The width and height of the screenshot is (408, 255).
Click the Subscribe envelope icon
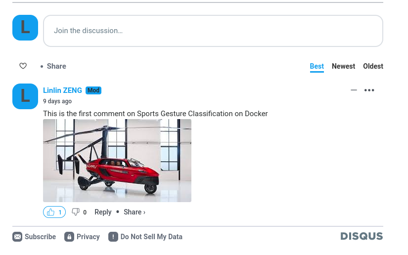point(17,237)
